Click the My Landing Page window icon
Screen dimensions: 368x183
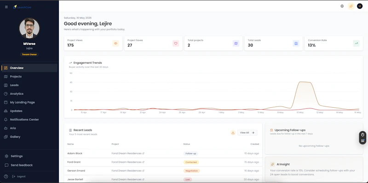[6, 102]
